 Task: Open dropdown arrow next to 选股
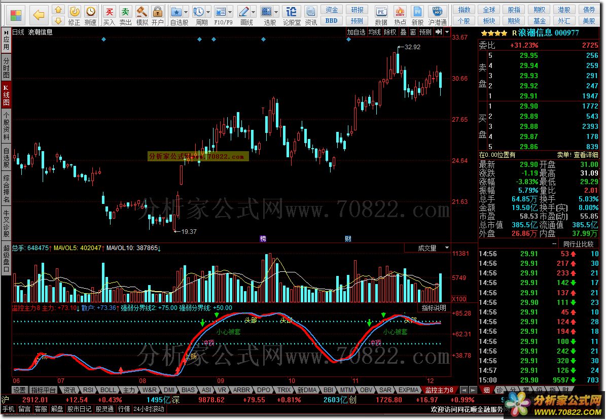click(277, 12)
